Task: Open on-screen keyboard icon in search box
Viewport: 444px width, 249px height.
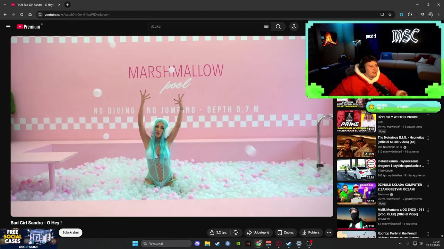Action: click(x=266, y=27)
